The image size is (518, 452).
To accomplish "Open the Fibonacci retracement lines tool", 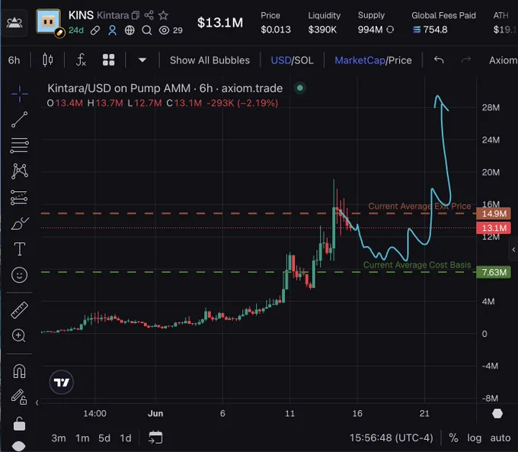I will pos(20,146).
